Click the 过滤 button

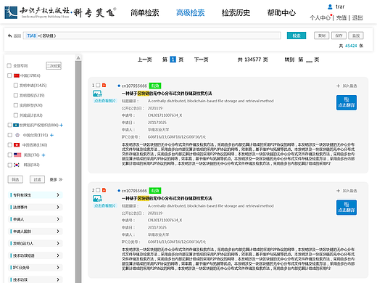click(37, 179)
